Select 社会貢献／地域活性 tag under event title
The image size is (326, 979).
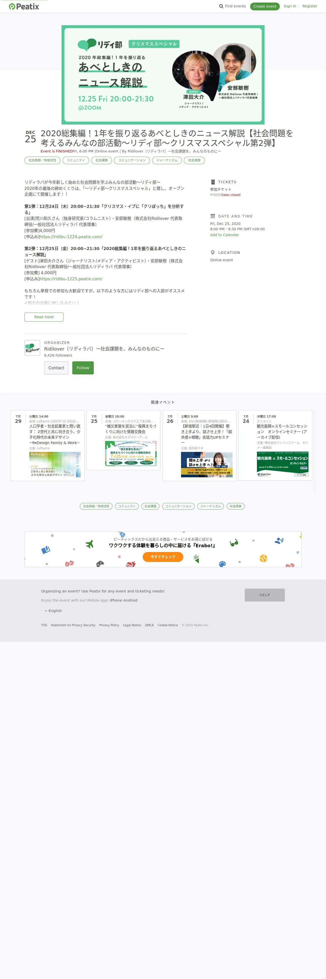42,160
